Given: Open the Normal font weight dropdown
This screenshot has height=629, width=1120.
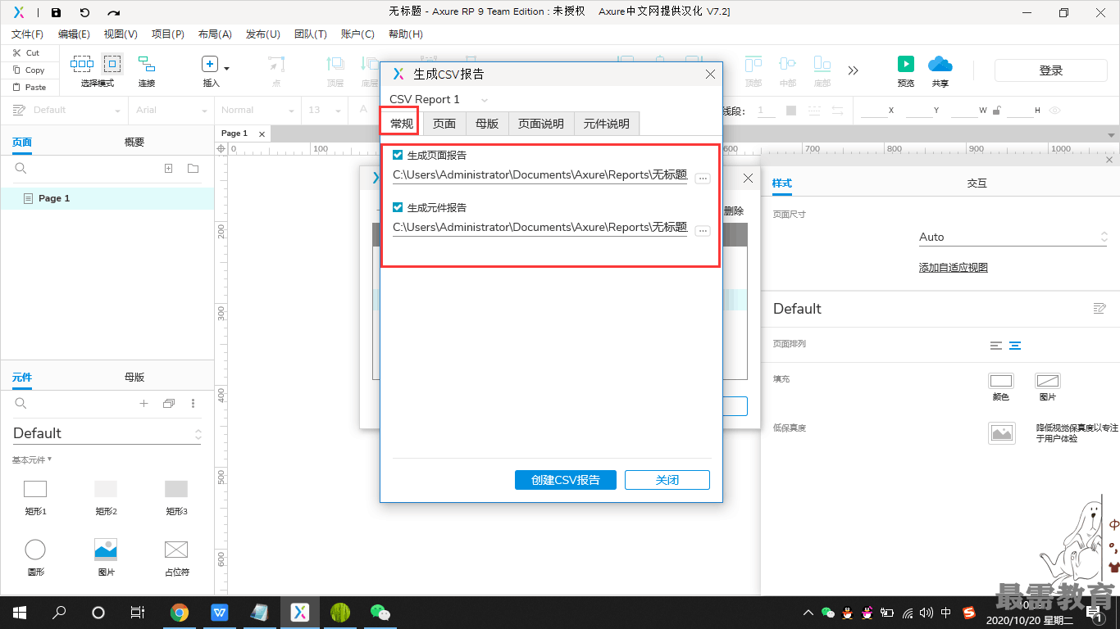Looking at the screenshot, I should pos(258,111).
